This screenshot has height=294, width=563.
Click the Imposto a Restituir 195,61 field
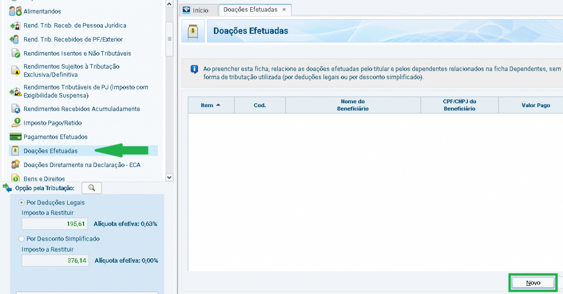[54, 224]
